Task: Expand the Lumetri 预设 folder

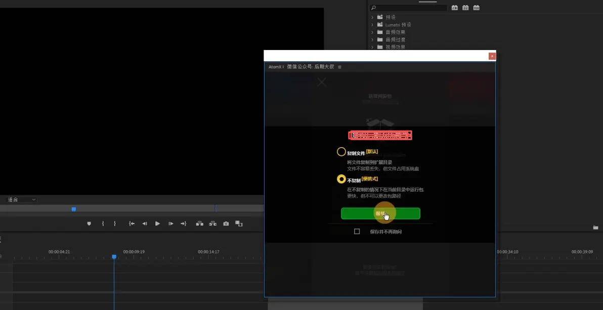Action: click(x=372, y=25)
